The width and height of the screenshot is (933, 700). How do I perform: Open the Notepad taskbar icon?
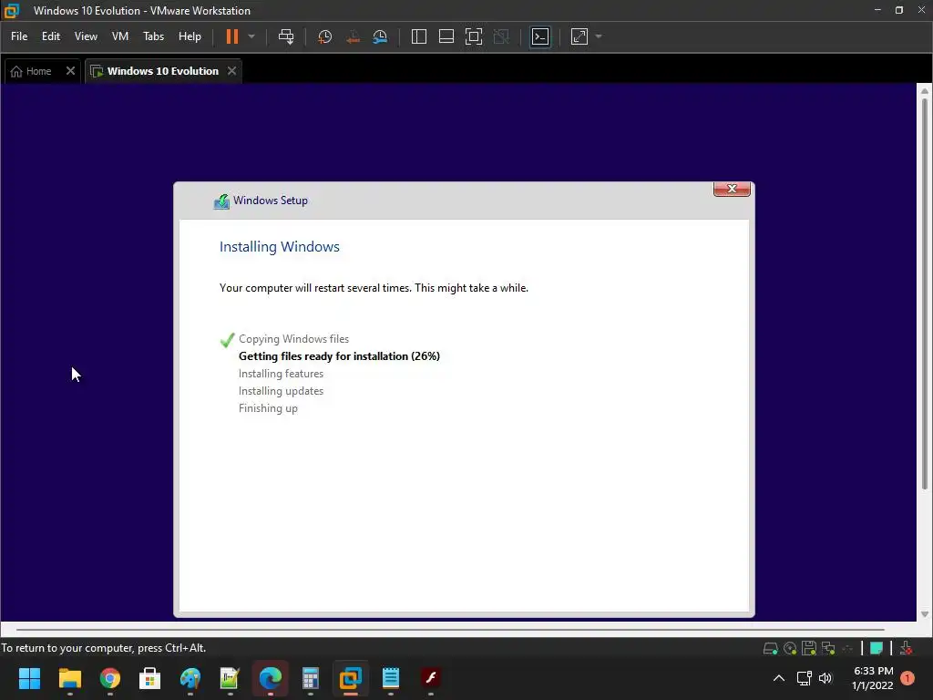391,678
